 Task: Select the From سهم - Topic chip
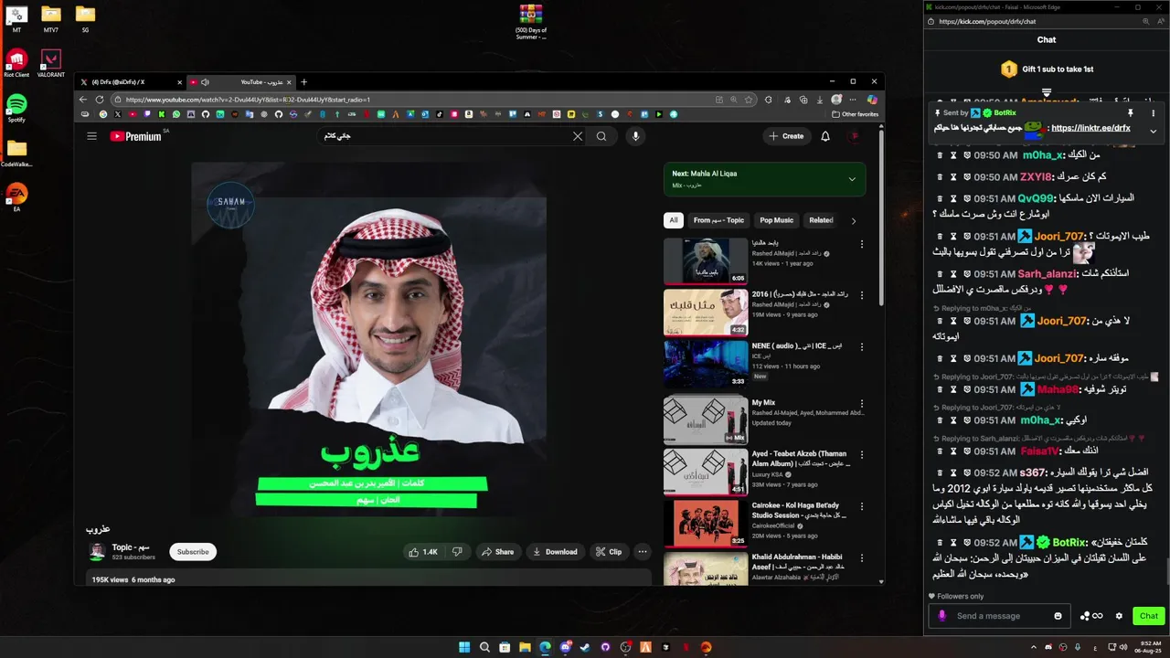point(718,220)
